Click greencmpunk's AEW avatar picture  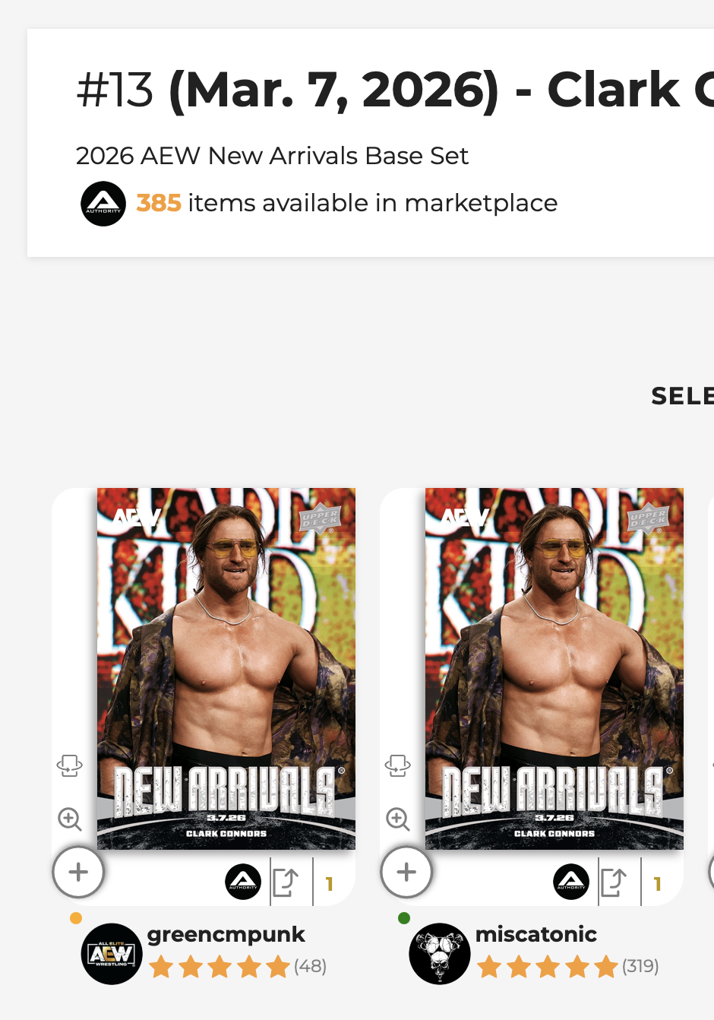point(112,954)
